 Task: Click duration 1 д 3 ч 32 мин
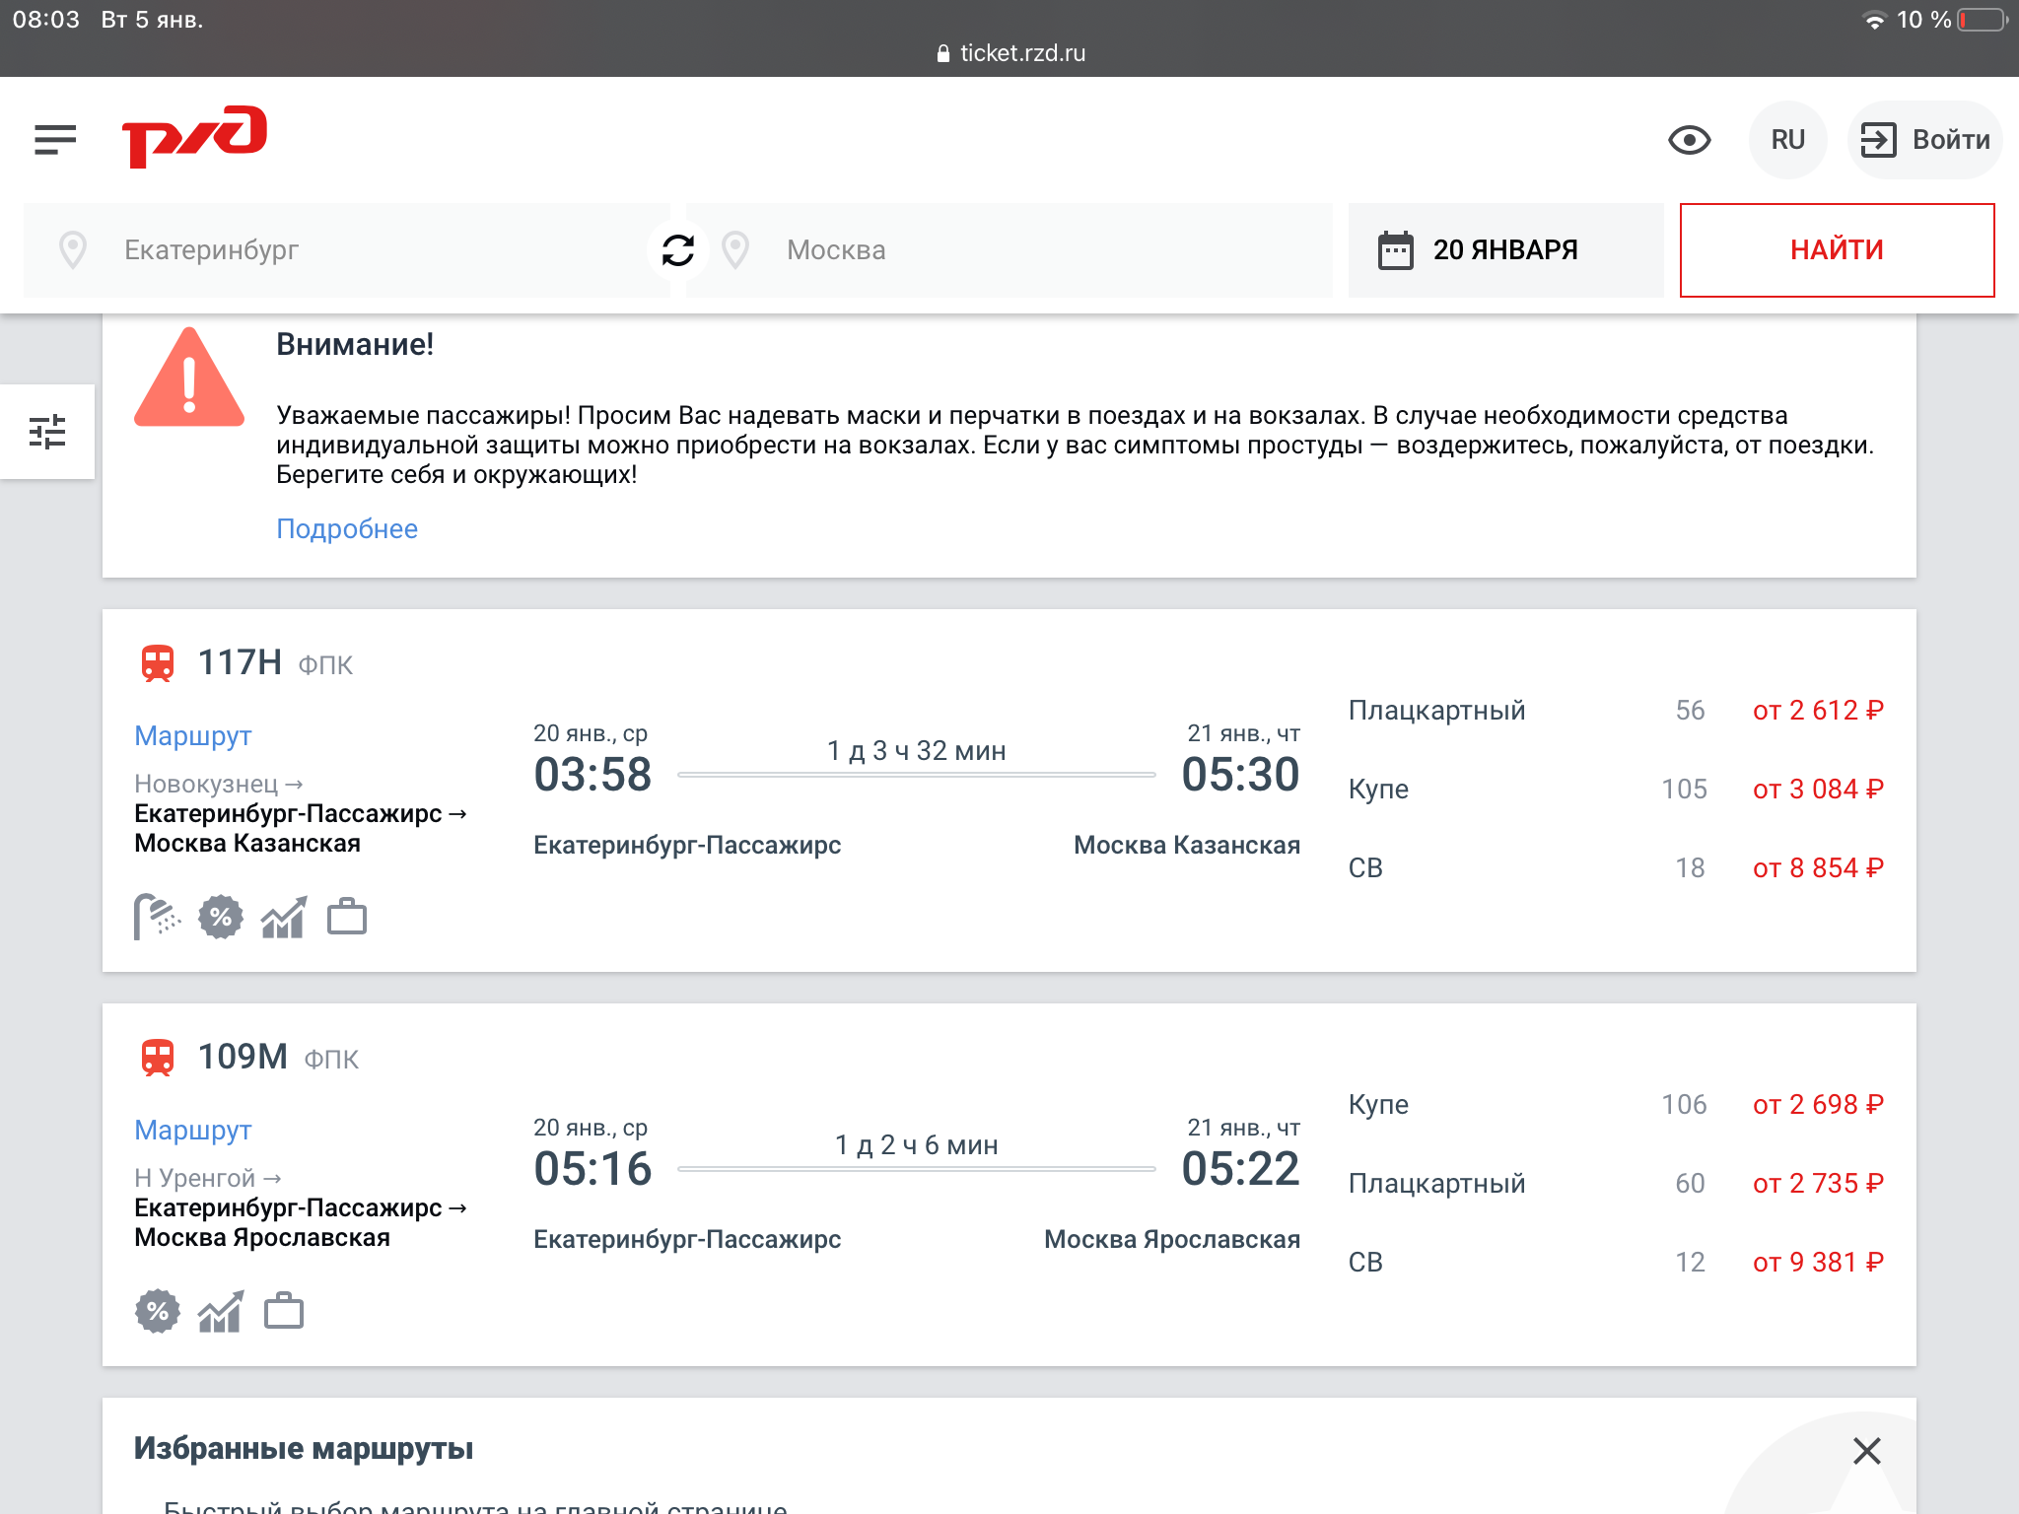click(917, 751)
